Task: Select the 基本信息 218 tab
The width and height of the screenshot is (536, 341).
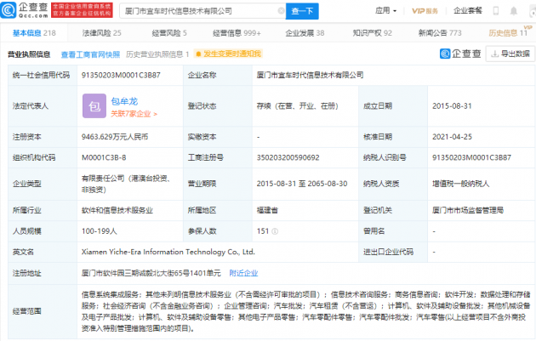Action: (34, 33)
